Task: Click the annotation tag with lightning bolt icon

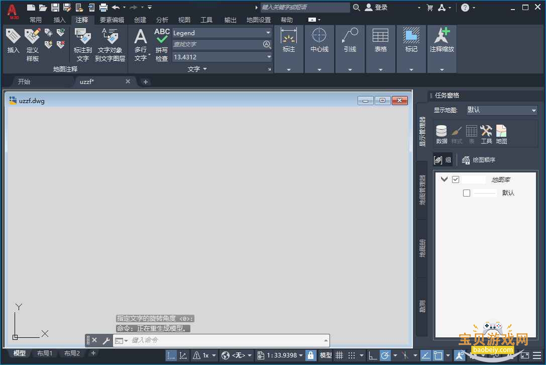Action: pyautogui.click(x=48, y=44)
